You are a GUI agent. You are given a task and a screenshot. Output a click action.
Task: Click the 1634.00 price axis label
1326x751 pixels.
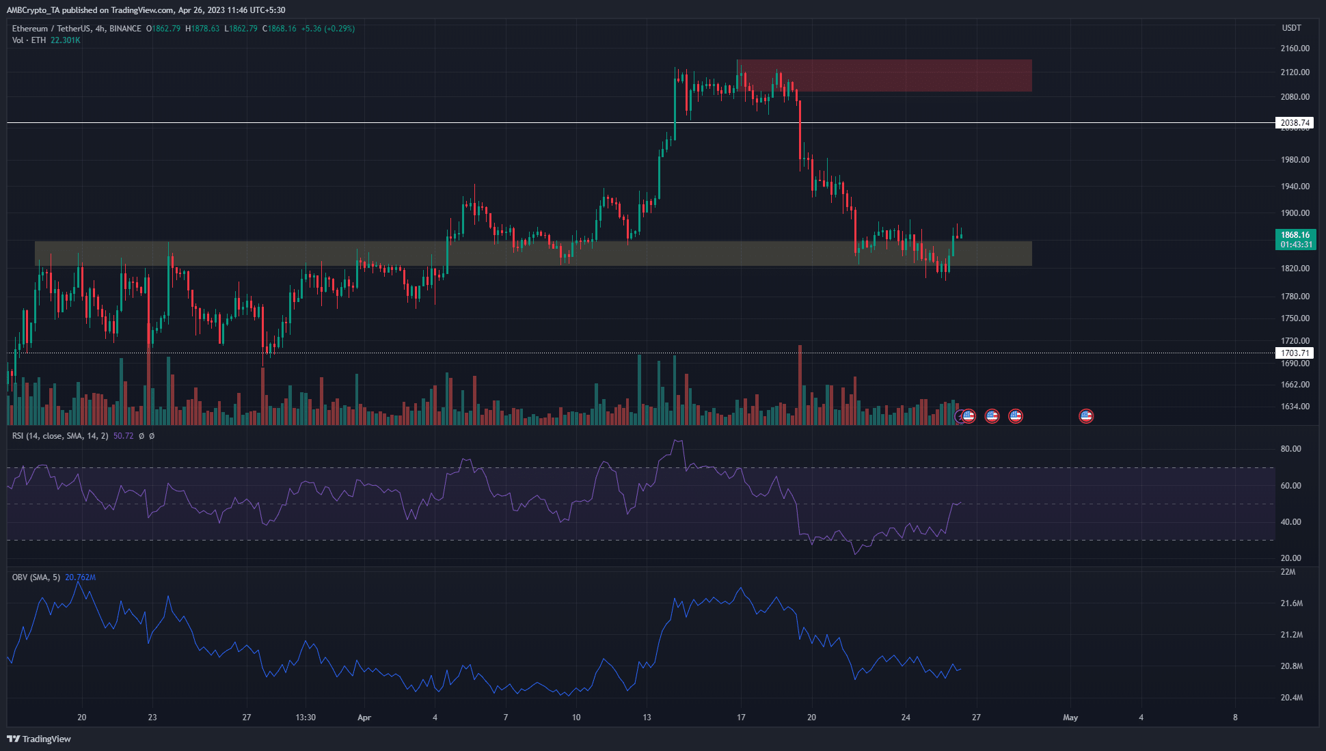1295,407
